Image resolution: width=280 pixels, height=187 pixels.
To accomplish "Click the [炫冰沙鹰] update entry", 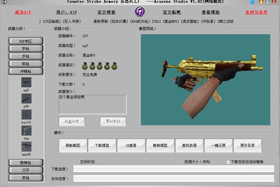I will [x=119, y=21].
